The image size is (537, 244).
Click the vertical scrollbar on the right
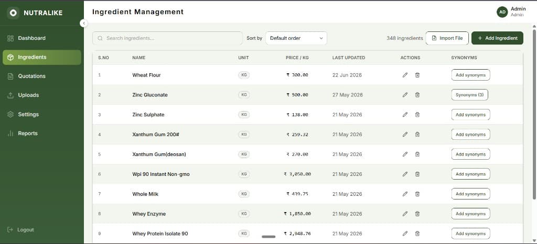534,115
